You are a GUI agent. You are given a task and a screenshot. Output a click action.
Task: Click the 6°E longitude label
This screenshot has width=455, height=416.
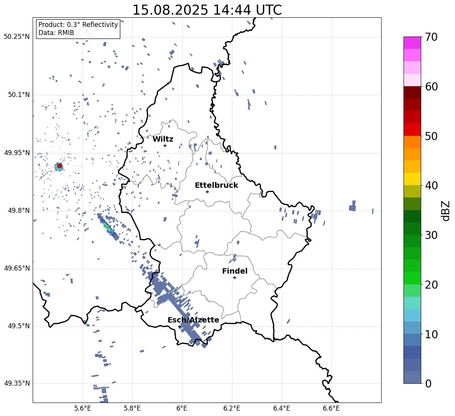click(x=182, y=408)
